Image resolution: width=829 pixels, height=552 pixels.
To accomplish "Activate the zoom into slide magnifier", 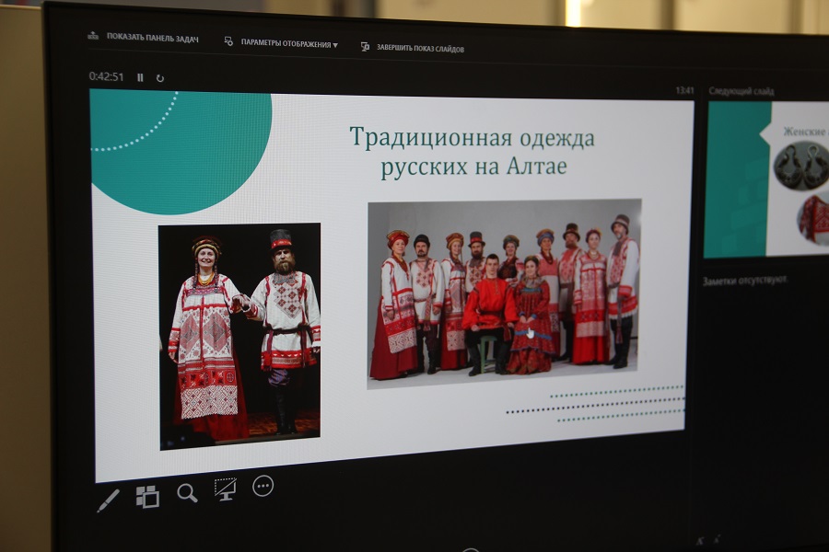I will pos(187,493).
